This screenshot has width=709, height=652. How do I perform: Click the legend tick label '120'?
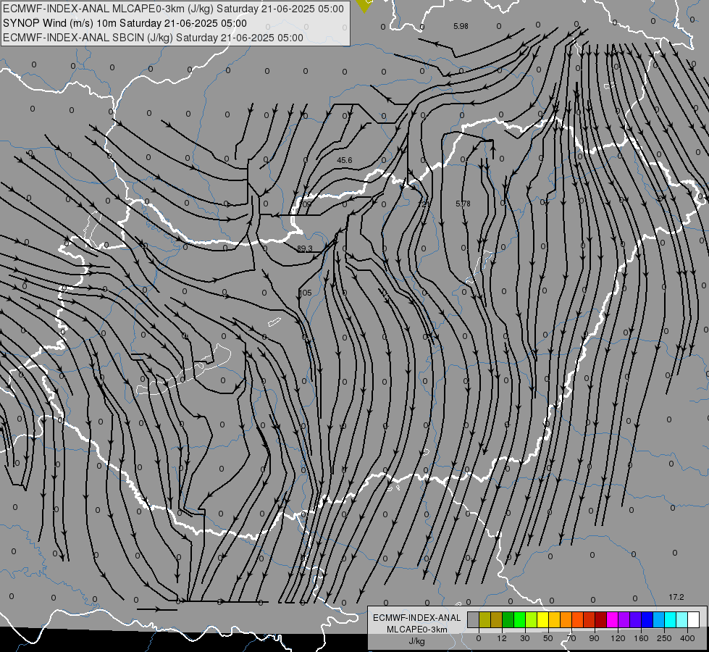coord(618,638)
